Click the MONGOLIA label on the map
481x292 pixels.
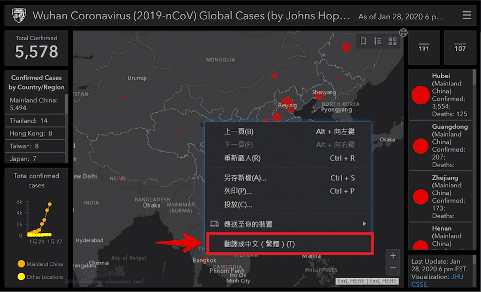tap(221, 60)
